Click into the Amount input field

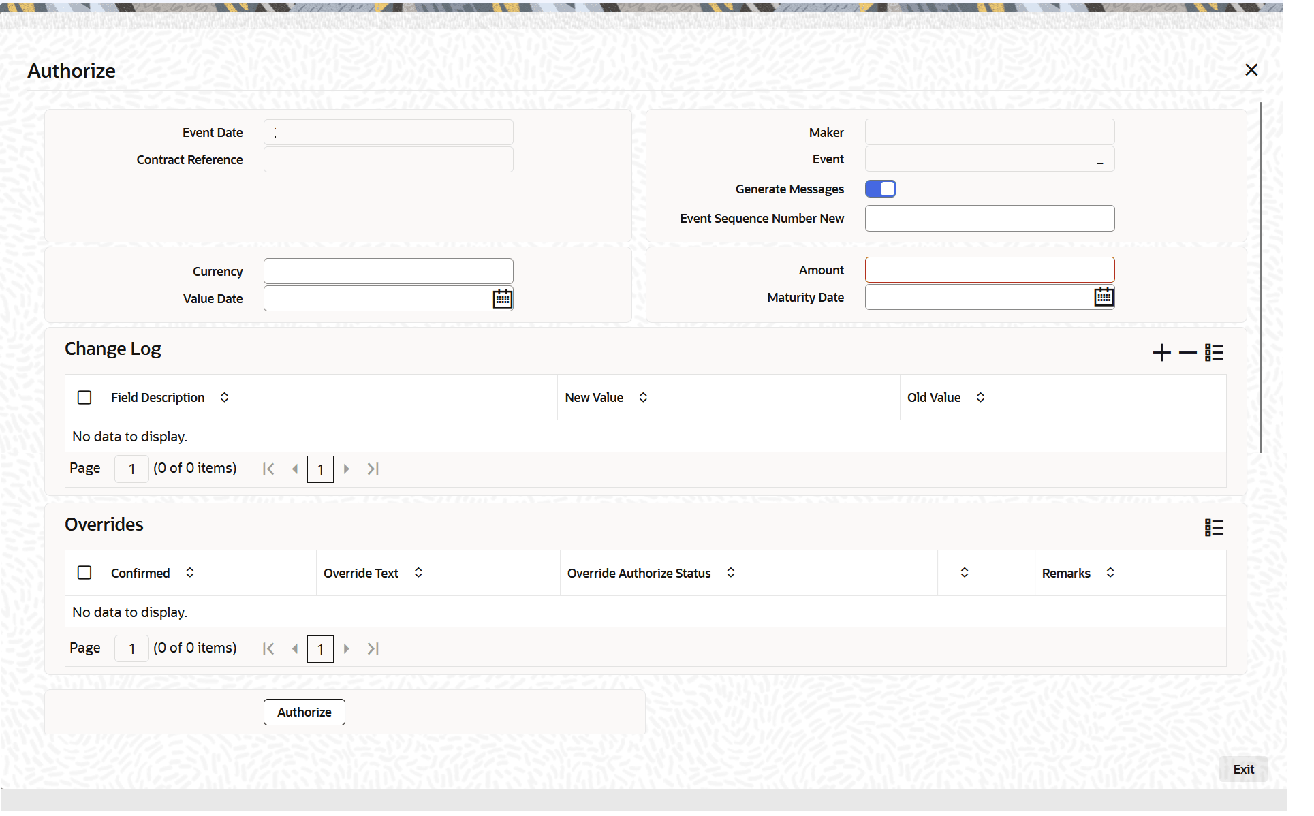[x=989, y=270]
